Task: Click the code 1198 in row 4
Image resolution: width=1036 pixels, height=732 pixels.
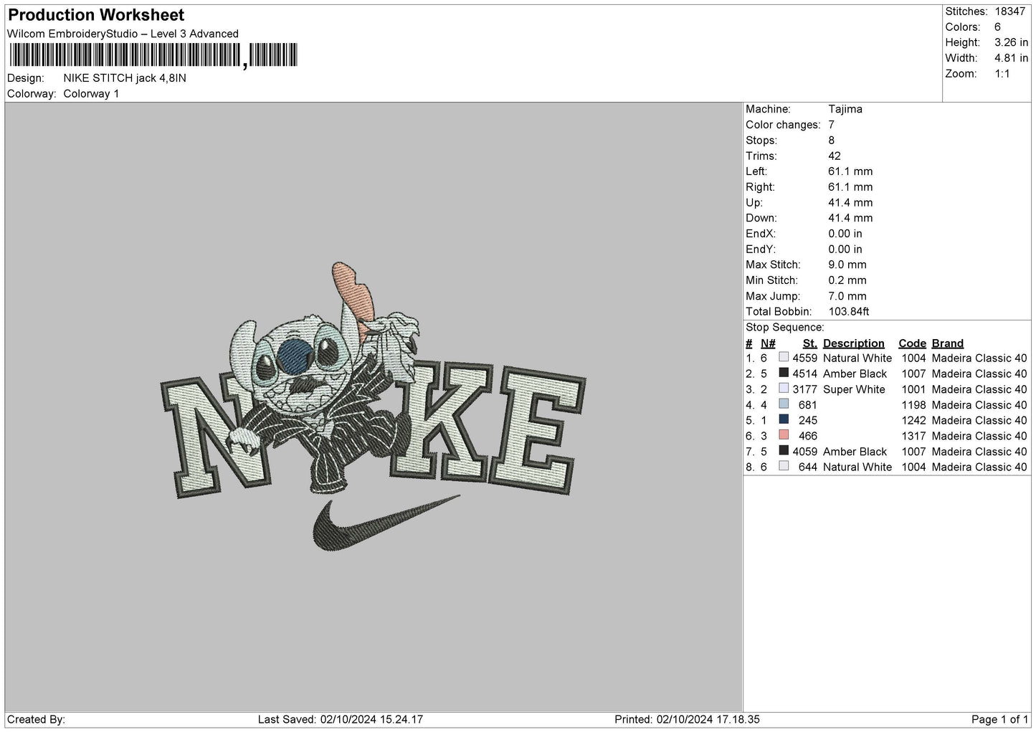Action: (x=914, y=405)
